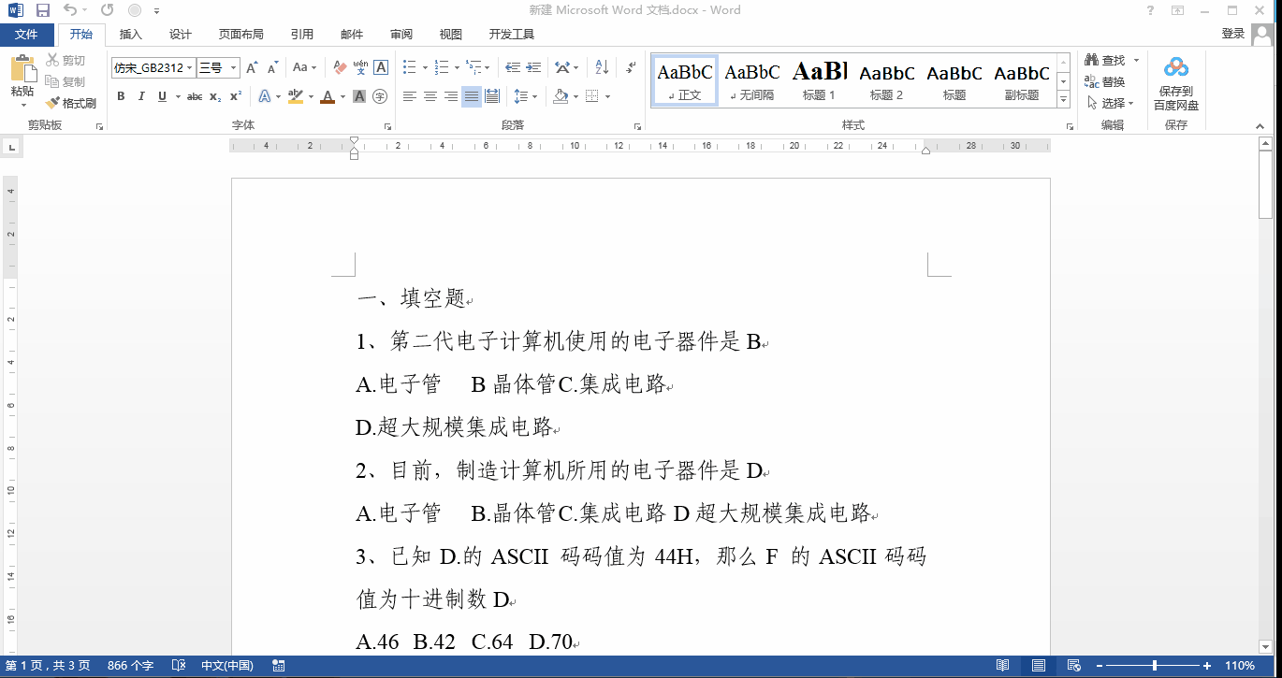Click the Sort (A-Z) icon
Screen dimensions: 1282x678
point(602,68)
